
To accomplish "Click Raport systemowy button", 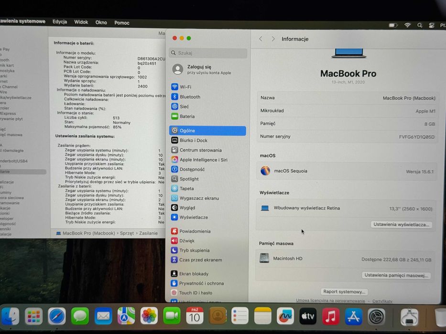I will click(344, 292).
